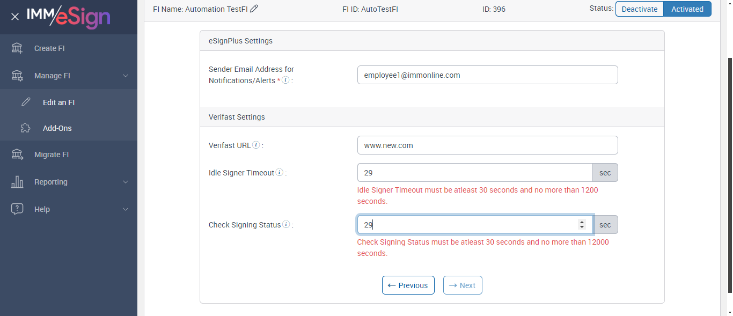Click the Verifast URL input field
Screen dimensions: 733x316
[487, 145]
